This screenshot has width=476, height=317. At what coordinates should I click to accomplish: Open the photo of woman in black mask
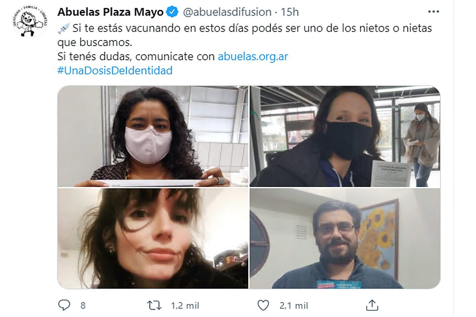tap(345, 136)
